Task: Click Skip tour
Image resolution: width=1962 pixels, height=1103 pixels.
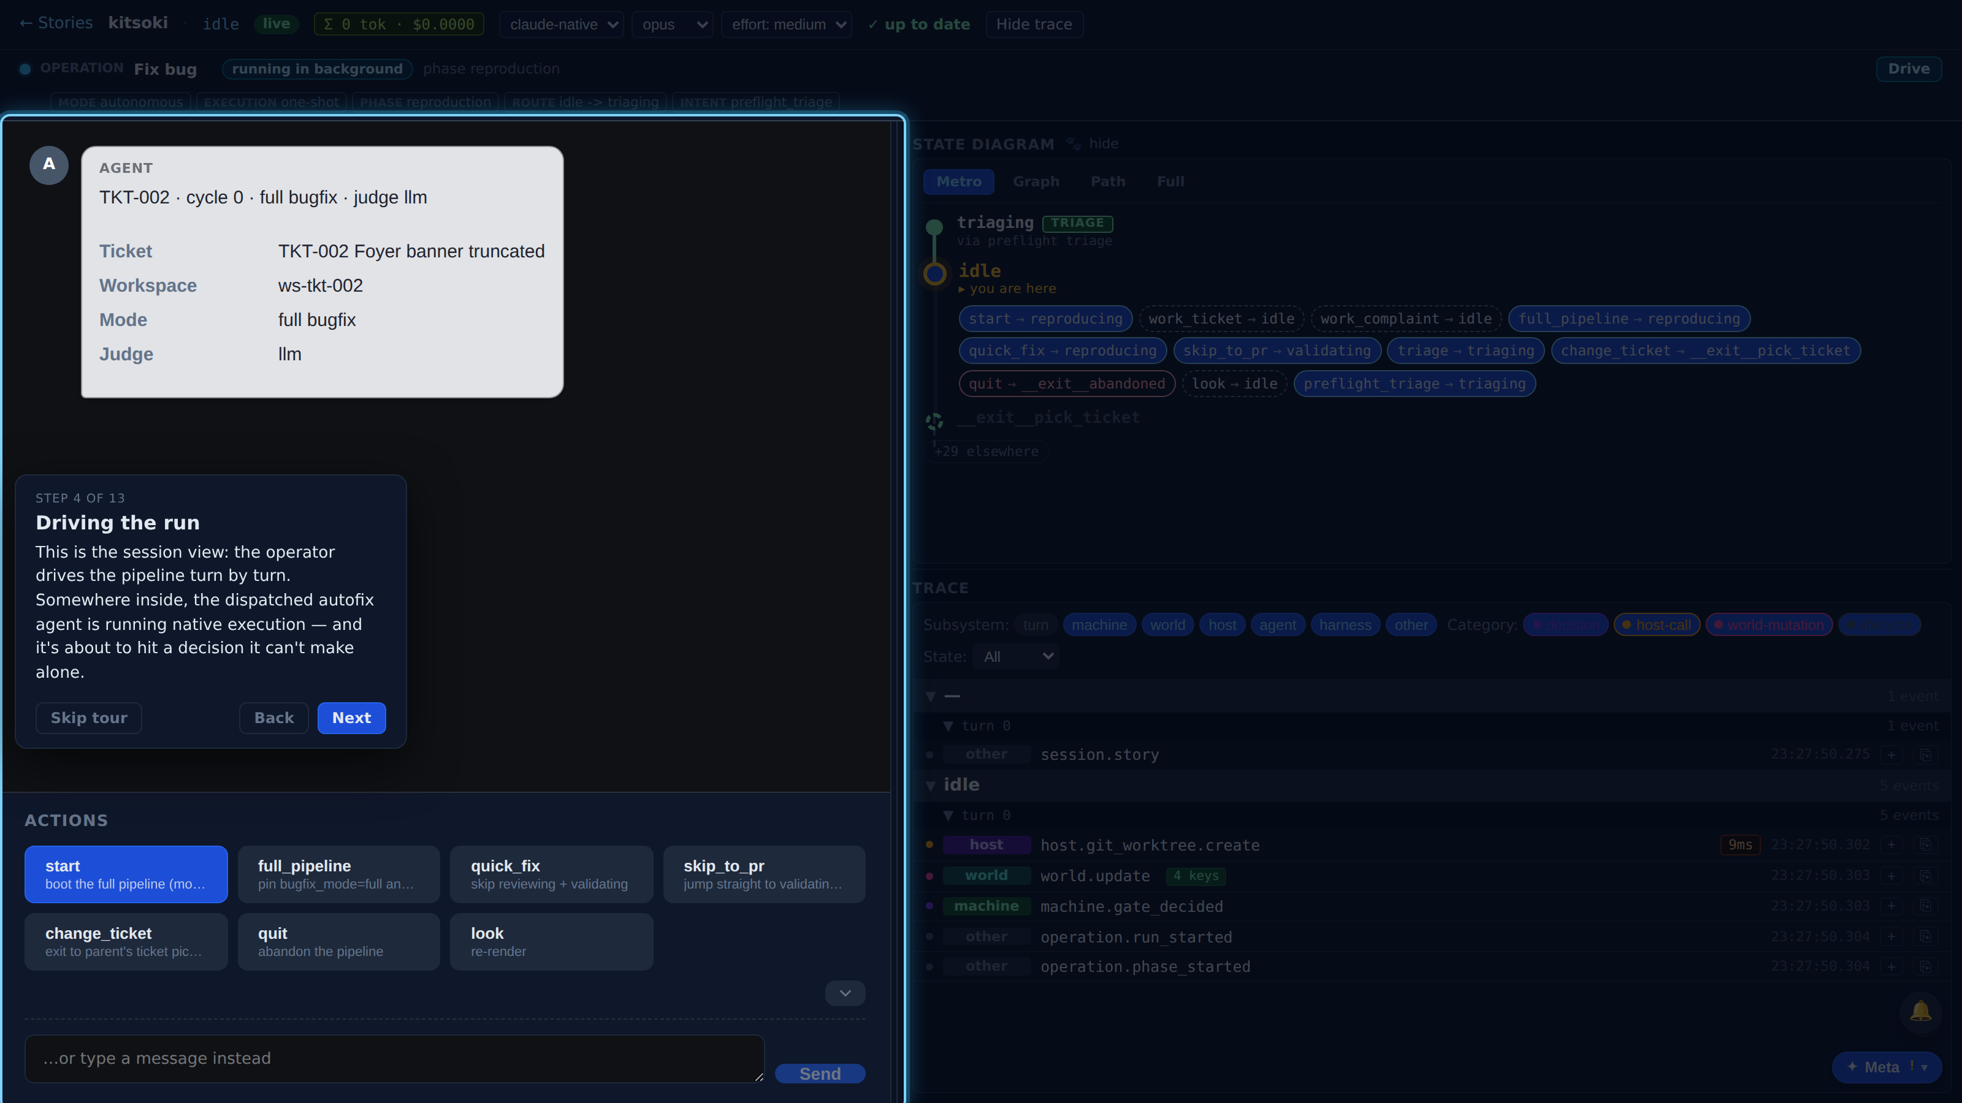Action: click(88, 718)
